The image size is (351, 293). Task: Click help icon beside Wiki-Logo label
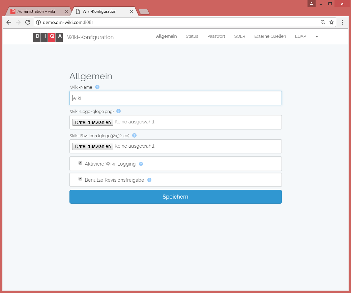click(118, 111)
